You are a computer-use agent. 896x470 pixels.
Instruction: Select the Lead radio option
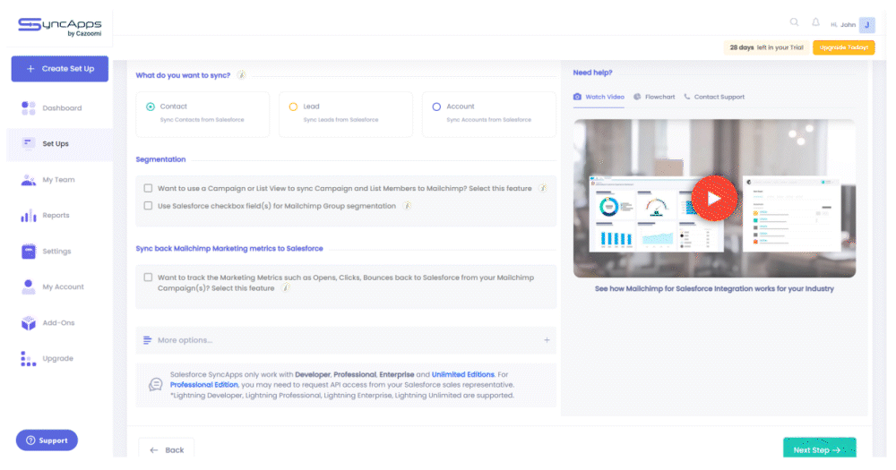pos(293,107)
